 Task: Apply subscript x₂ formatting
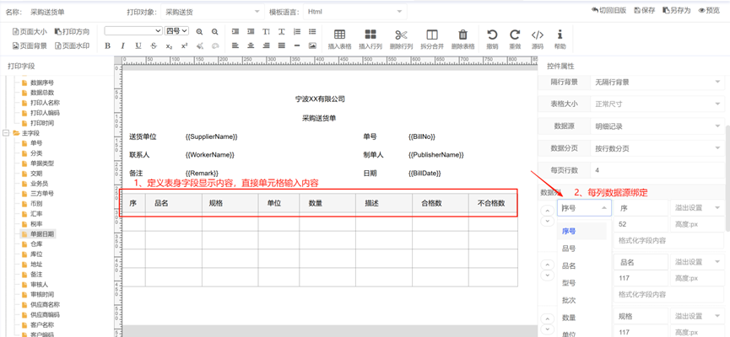[169, 46]
